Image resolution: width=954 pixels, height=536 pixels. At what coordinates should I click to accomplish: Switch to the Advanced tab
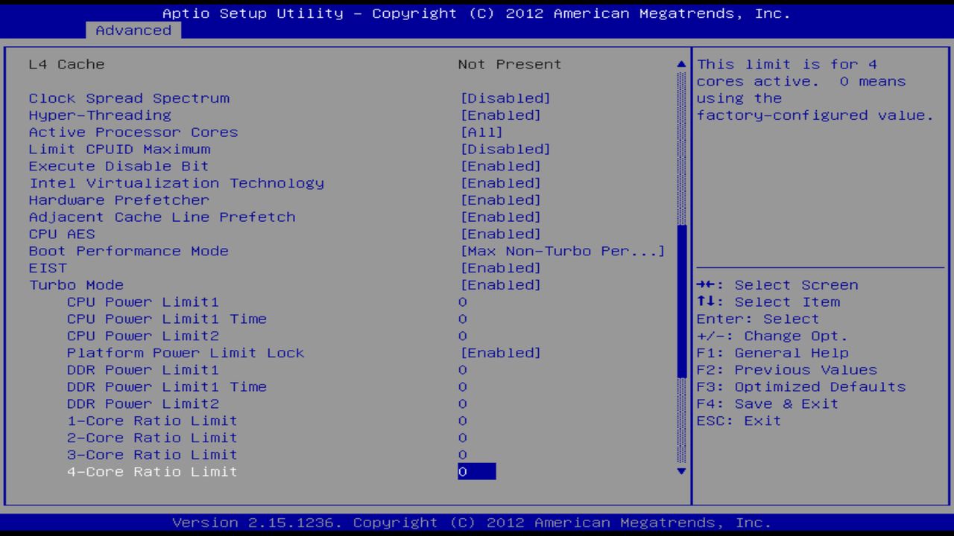tap(133, 30)
